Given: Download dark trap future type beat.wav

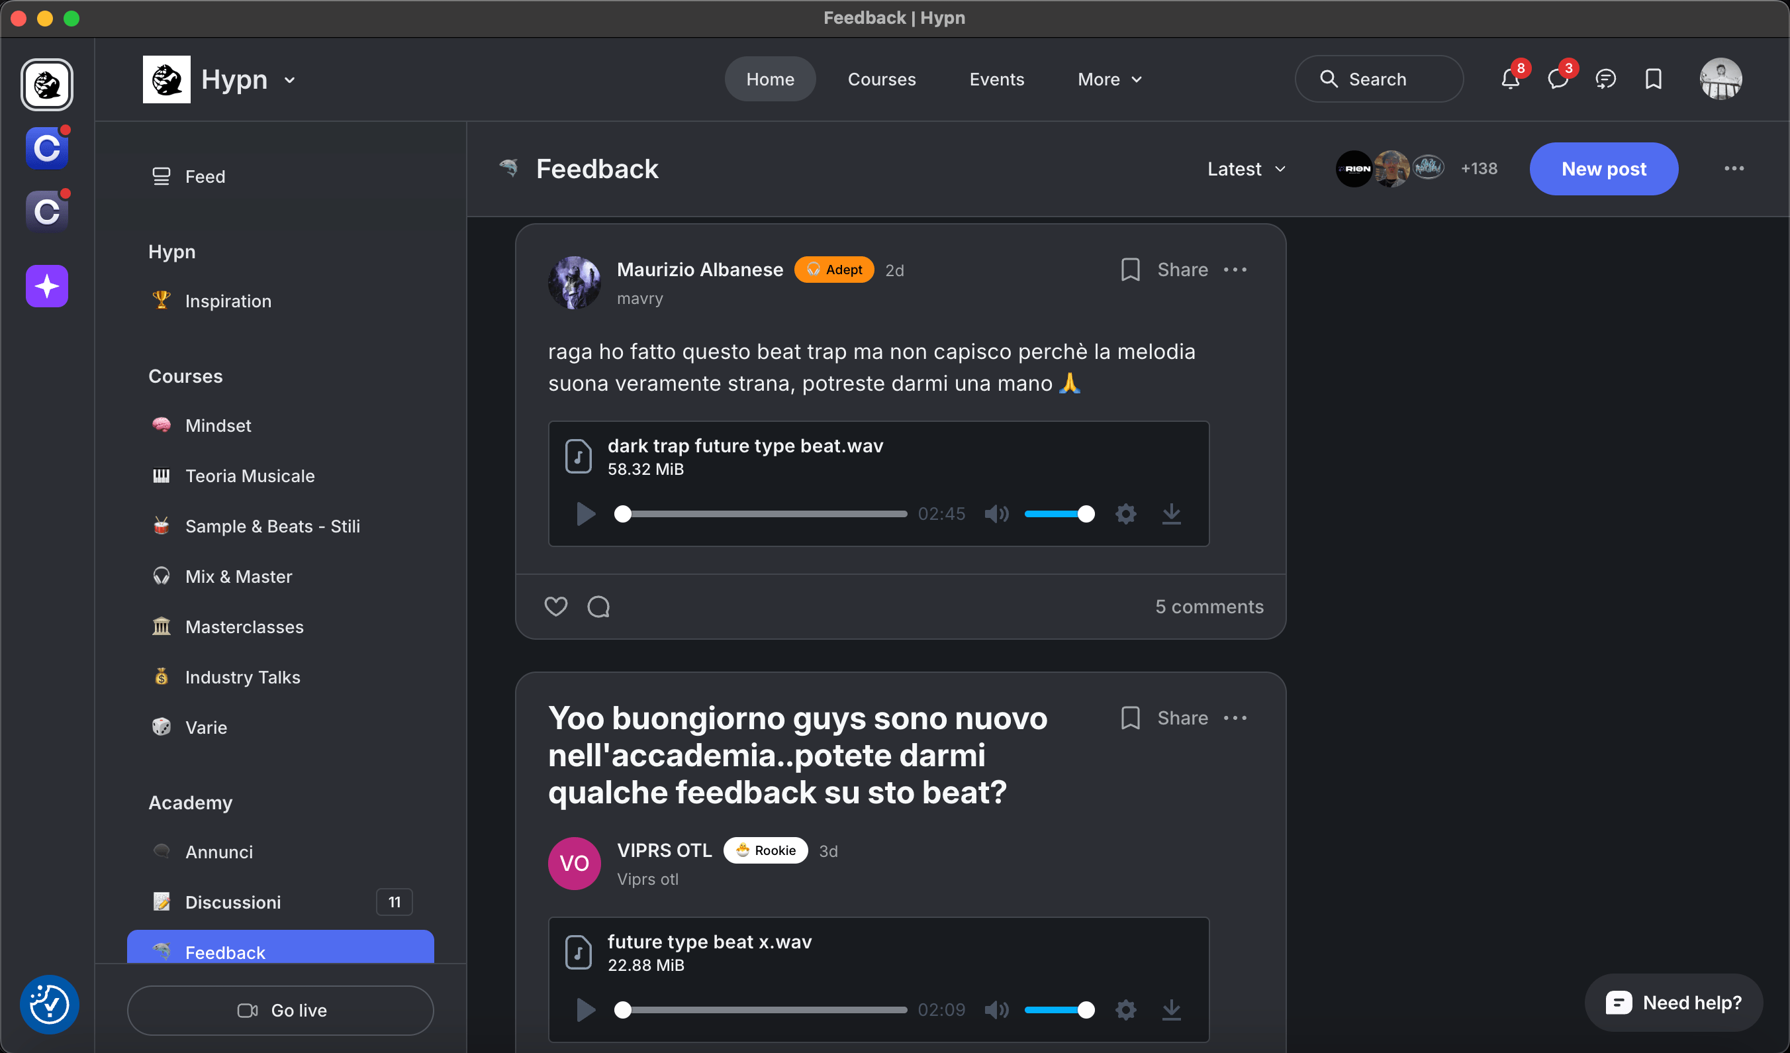Looking at the screenshot, I should click(x=1172, y=514).
